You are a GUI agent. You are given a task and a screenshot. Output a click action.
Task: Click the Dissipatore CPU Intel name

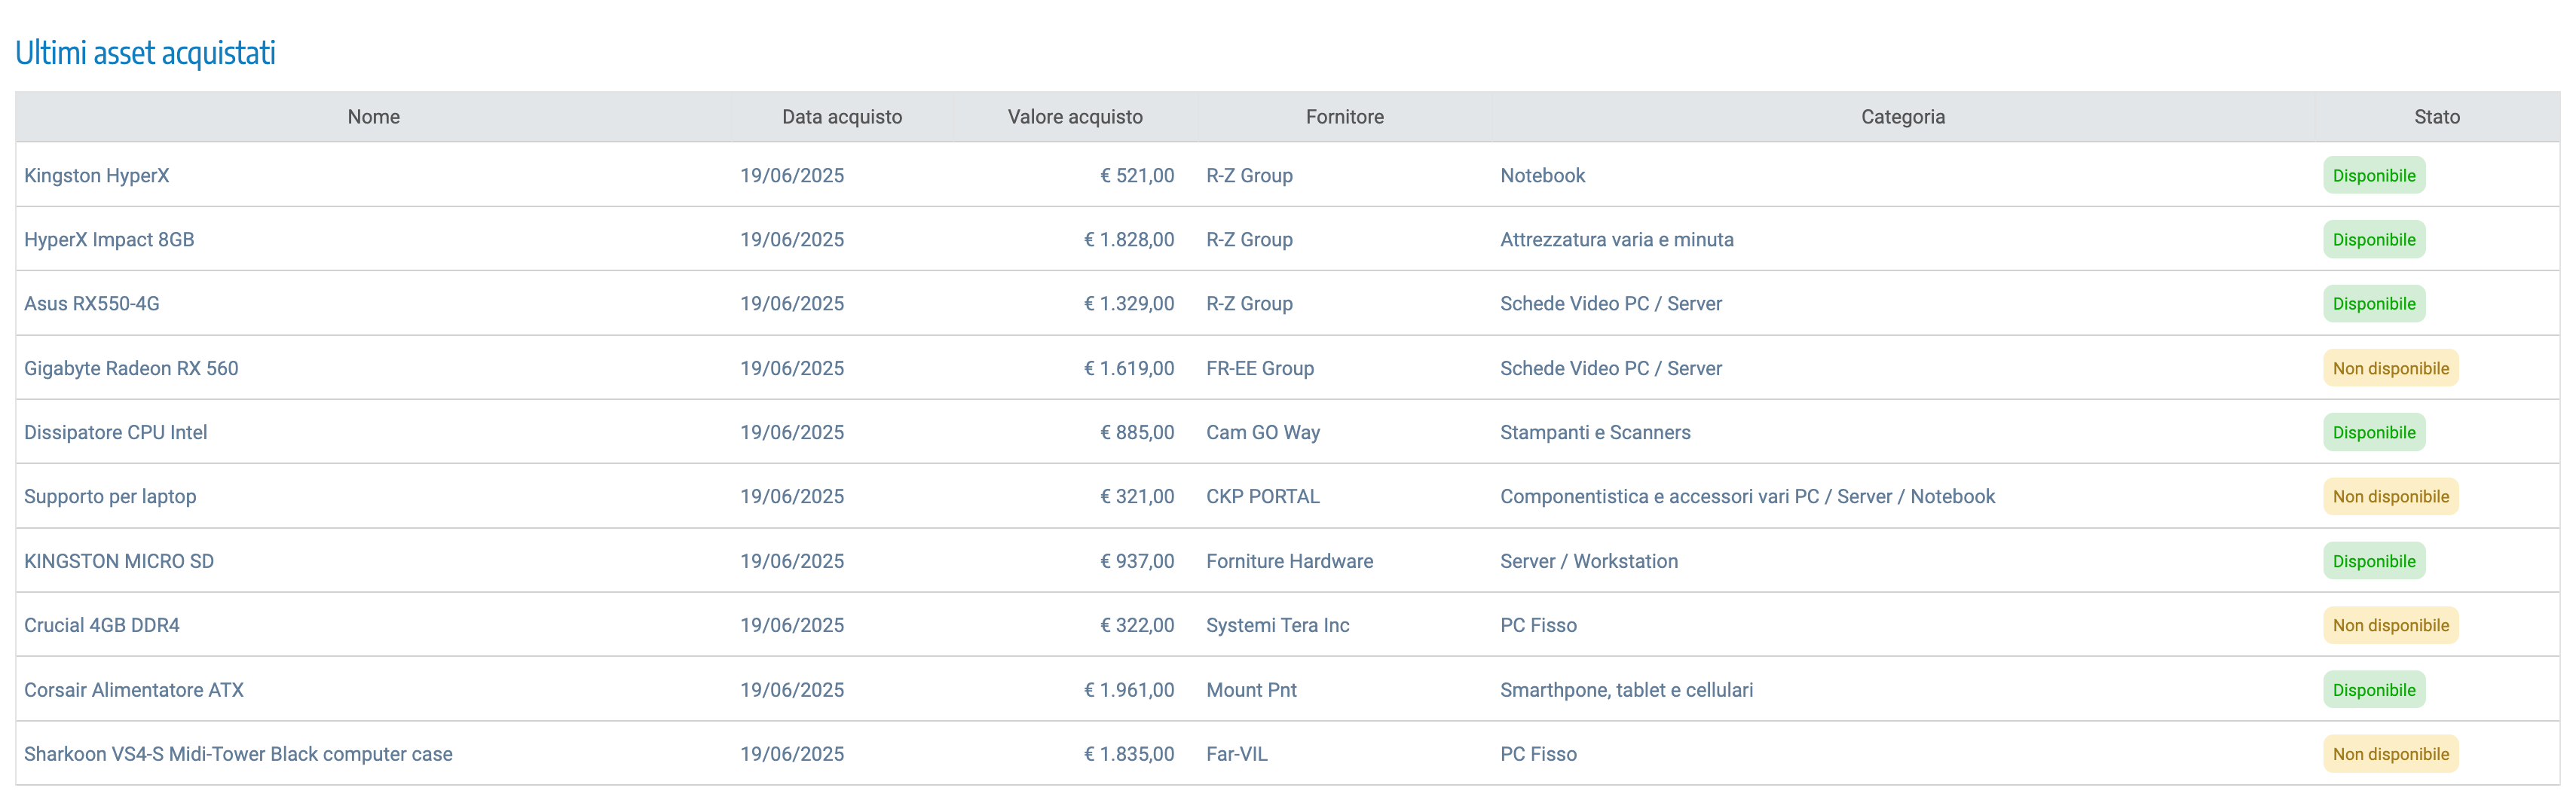click(115, 432)
